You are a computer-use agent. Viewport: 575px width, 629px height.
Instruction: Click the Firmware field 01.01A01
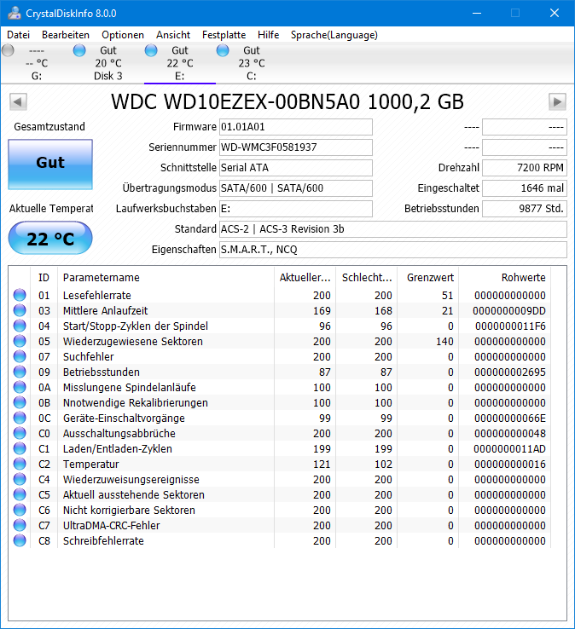pos(296,127)
